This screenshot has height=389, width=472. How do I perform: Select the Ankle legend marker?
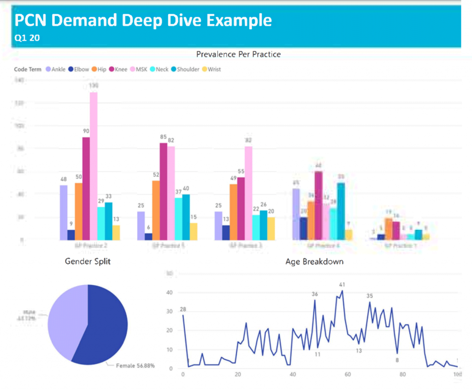click(x=47, y=69)
